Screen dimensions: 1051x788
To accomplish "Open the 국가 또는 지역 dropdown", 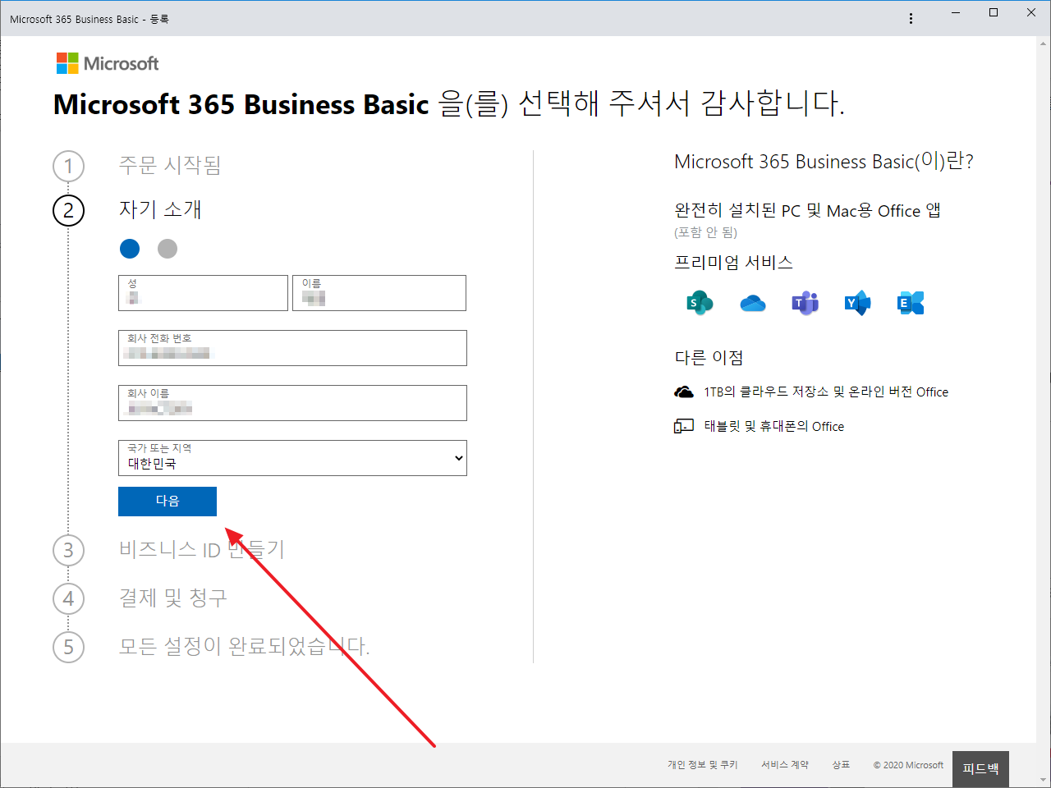I will [292, 458].
